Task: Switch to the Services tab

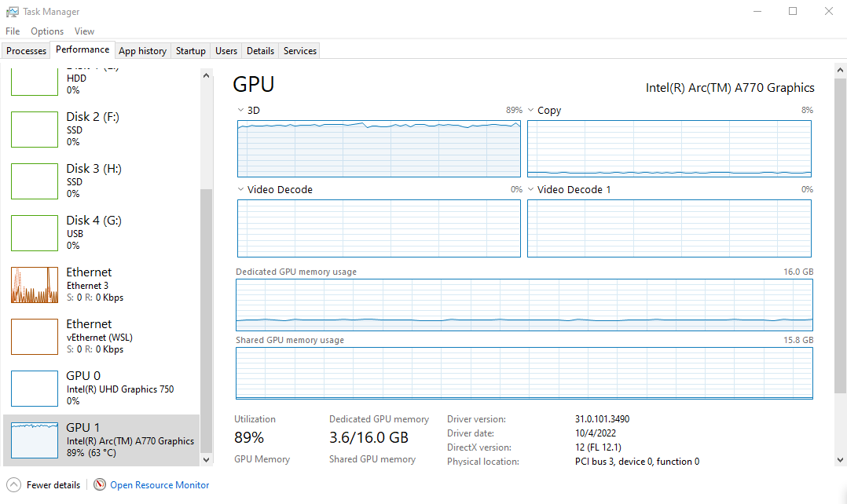Action: tap(300, 51)
